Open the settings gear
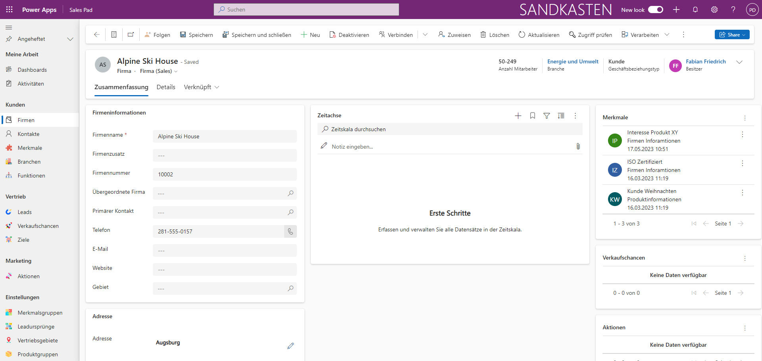This screenshot has height=361, width=762. point(714,10)
